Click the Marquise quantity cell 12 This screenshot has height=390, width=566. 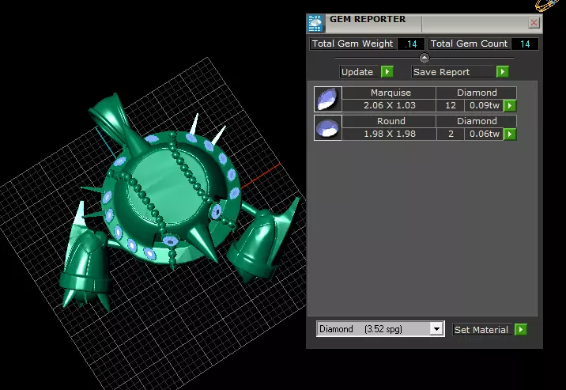click(x=451, y=105)
